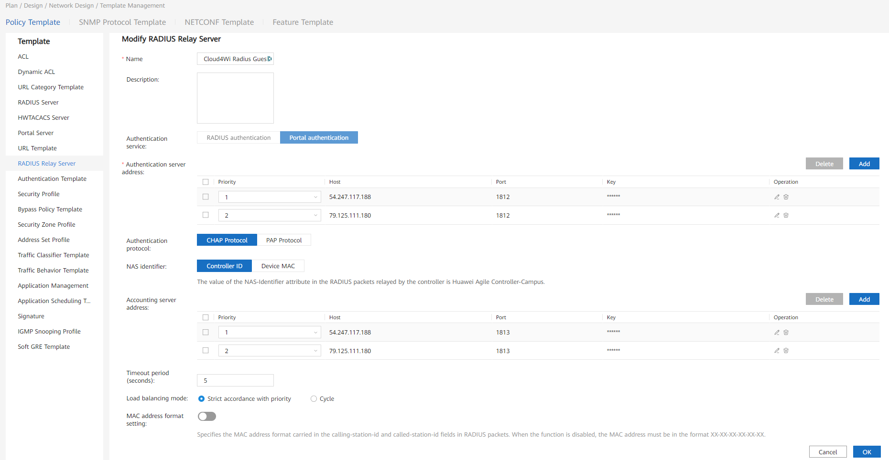Open Portal Server in the Template sidebar
This screenshot has height=460, width=889.
point(36,133)
